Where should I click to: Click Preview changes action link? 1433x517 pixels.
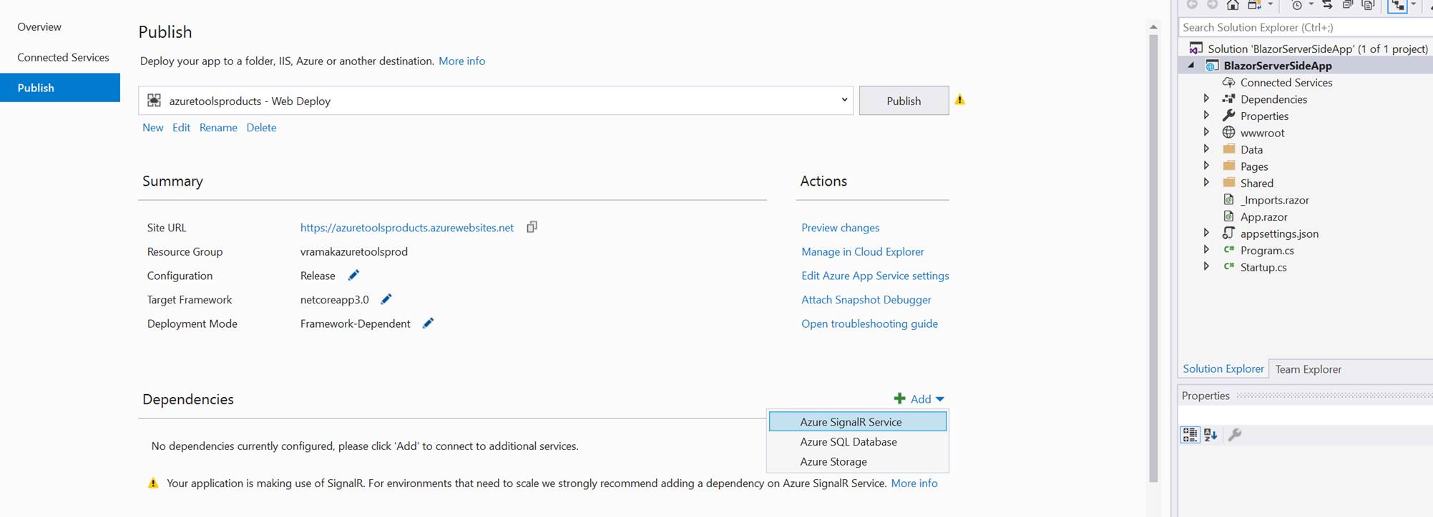point(840,227)
